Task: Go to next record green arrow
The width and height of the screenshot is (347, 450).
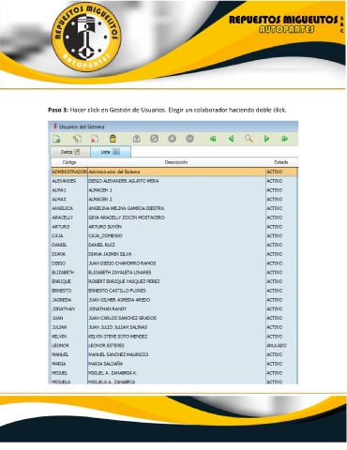Action: (266, 139)
